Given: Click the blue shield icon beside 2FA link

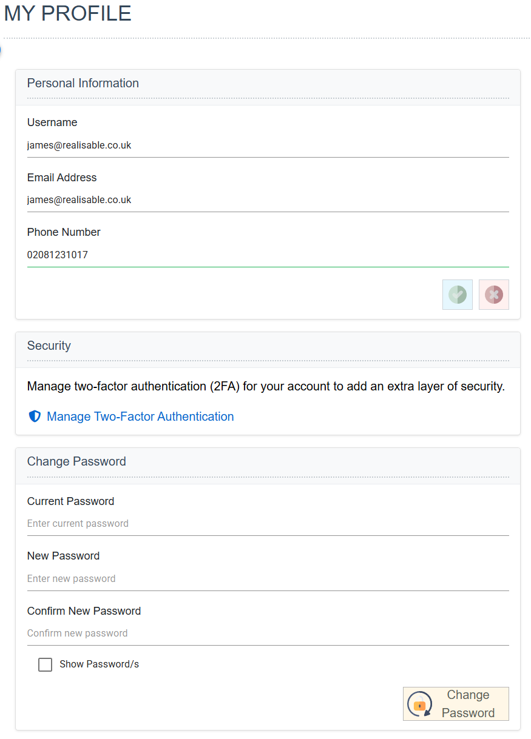Looking at the screenshot, I should 35,416.
